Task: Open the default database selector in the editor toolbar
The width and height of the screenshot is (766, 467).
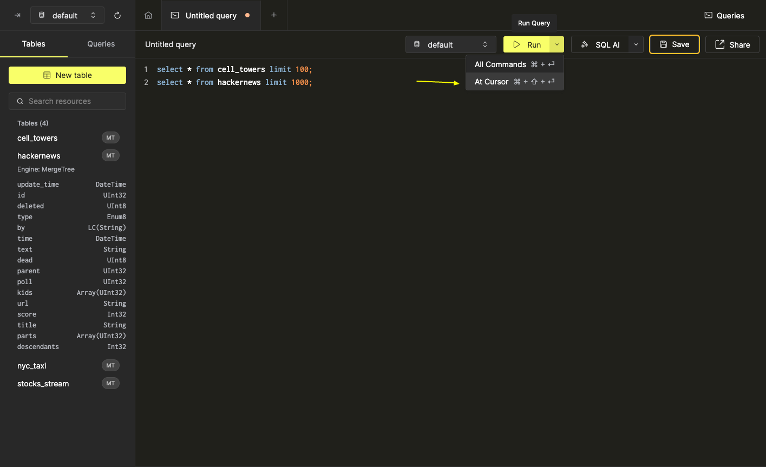Action: [x=450, y=44]
